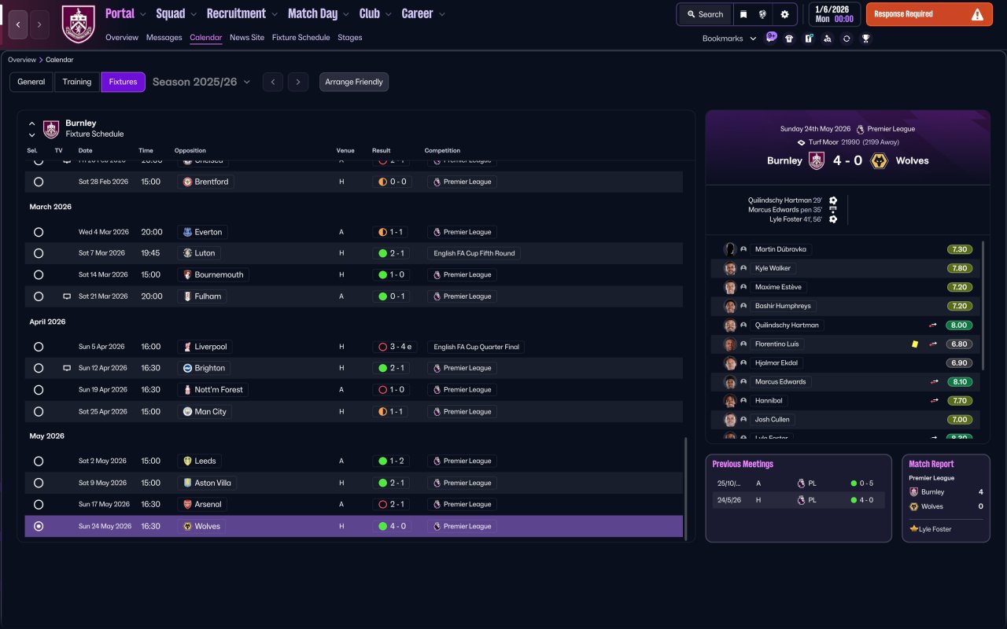This screenshot has height=629, width=1007.
Task: Open the Fixture Schedule tab in the top navigation
Action: click(301, 38)
